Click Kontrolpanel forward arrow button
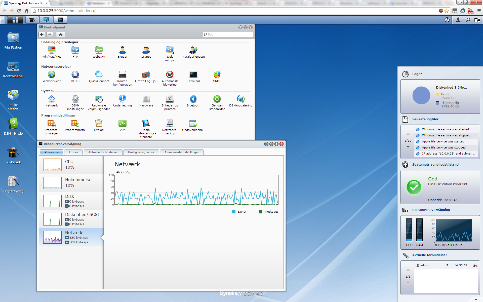 pyautogui.click(x=50, y=34)
